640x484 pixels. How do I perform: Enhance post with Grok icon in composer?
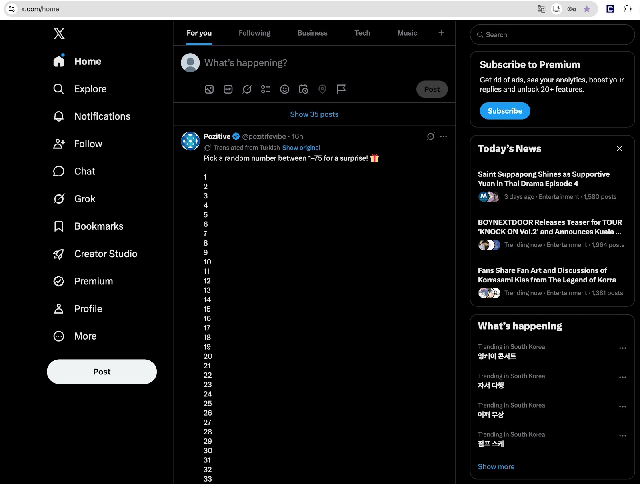tap(247, 89)
